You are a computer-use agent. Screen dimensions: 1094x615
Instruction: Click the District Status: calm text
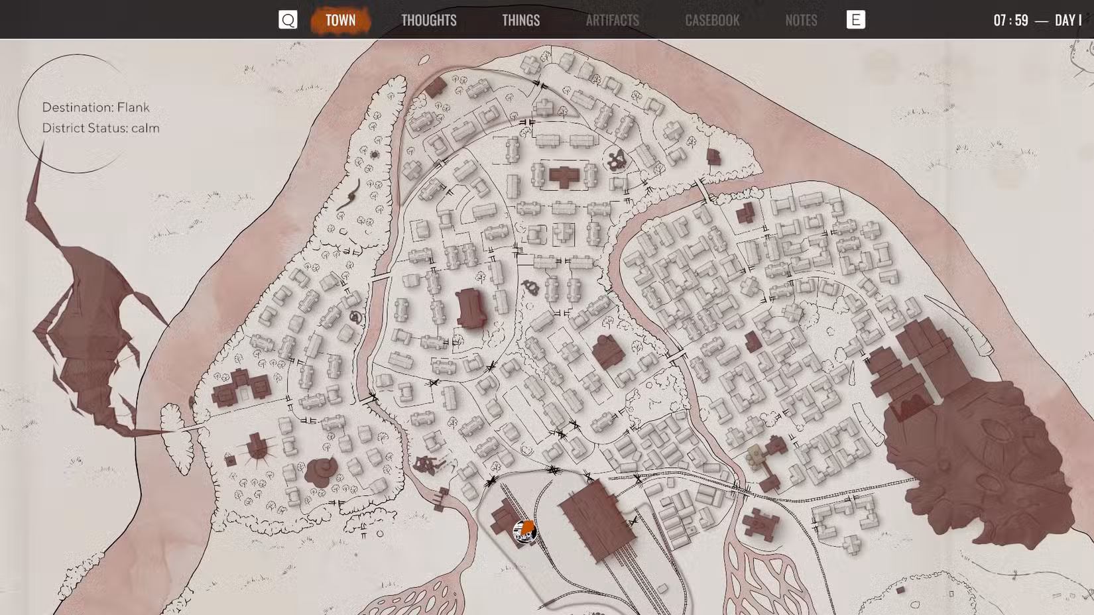101,128
